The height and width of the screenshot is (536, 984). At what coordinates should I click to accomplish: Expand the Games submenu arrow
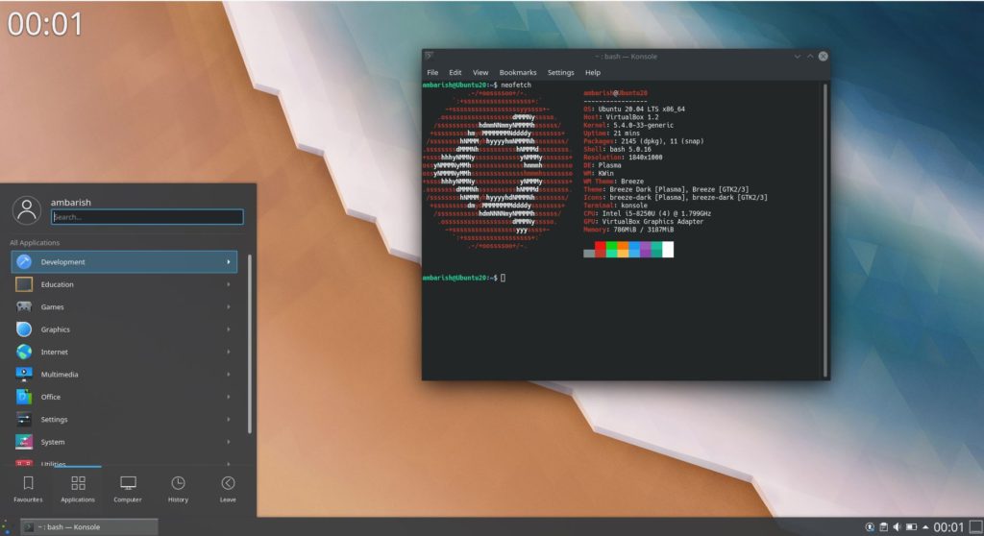(229, 307)
